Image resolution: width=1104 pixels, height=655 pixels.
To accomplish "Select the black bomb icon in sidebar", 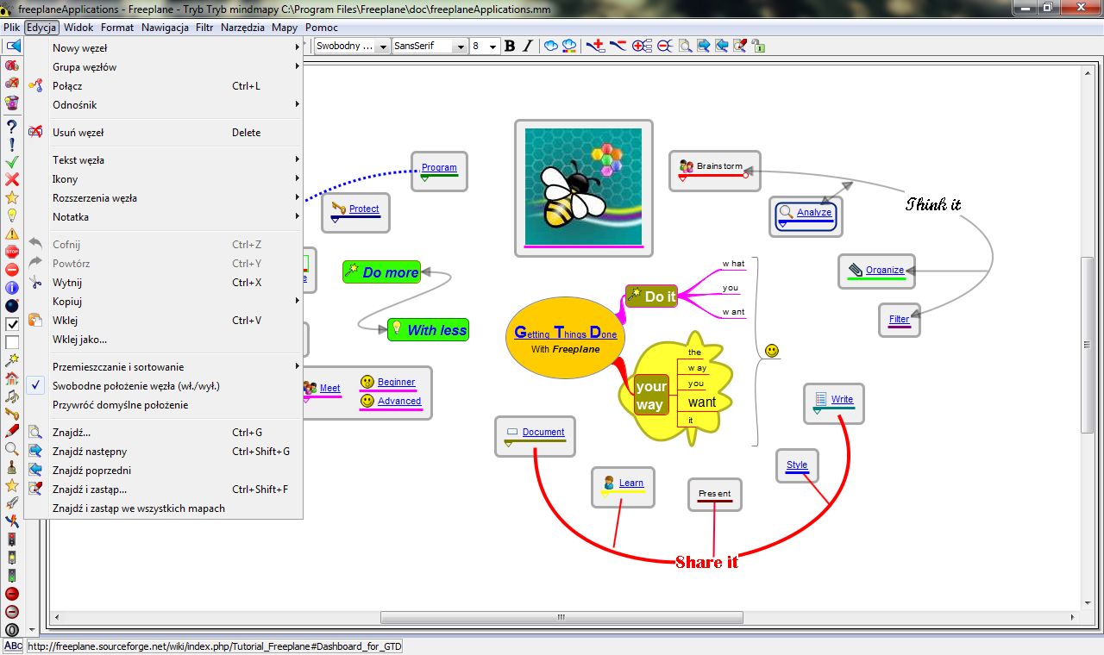I will click(12, 306).
